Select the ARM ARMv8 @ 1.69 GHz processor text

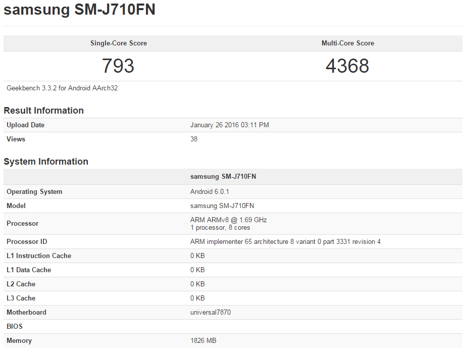click(x=228, y=220)
